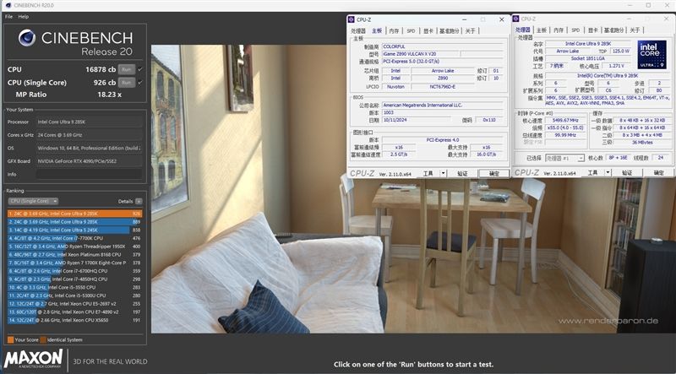676x374 pixels.
Task: Click 验证 button in the 主板 window
Action: coord(462,173)
